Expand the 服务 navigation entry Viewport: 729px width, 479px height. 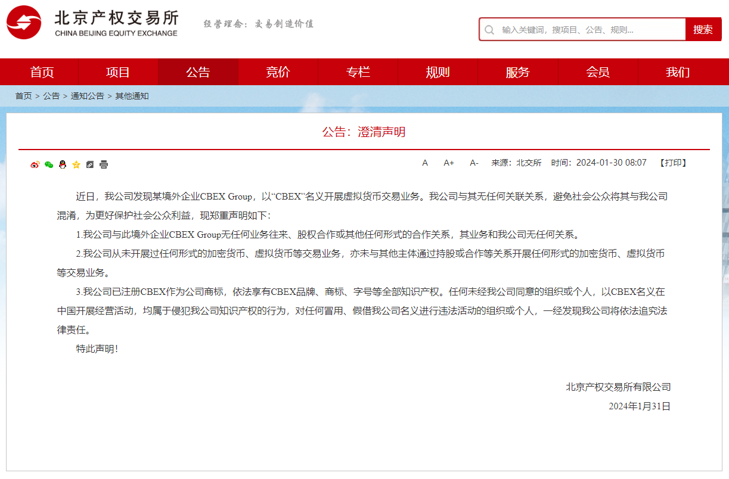(x=518, y=71)
